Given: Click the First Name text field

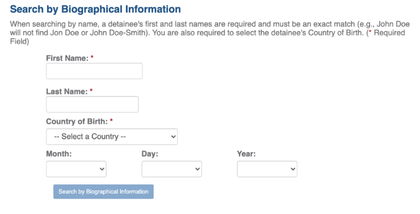Looking at the screenshot, I should pos(94,71).
